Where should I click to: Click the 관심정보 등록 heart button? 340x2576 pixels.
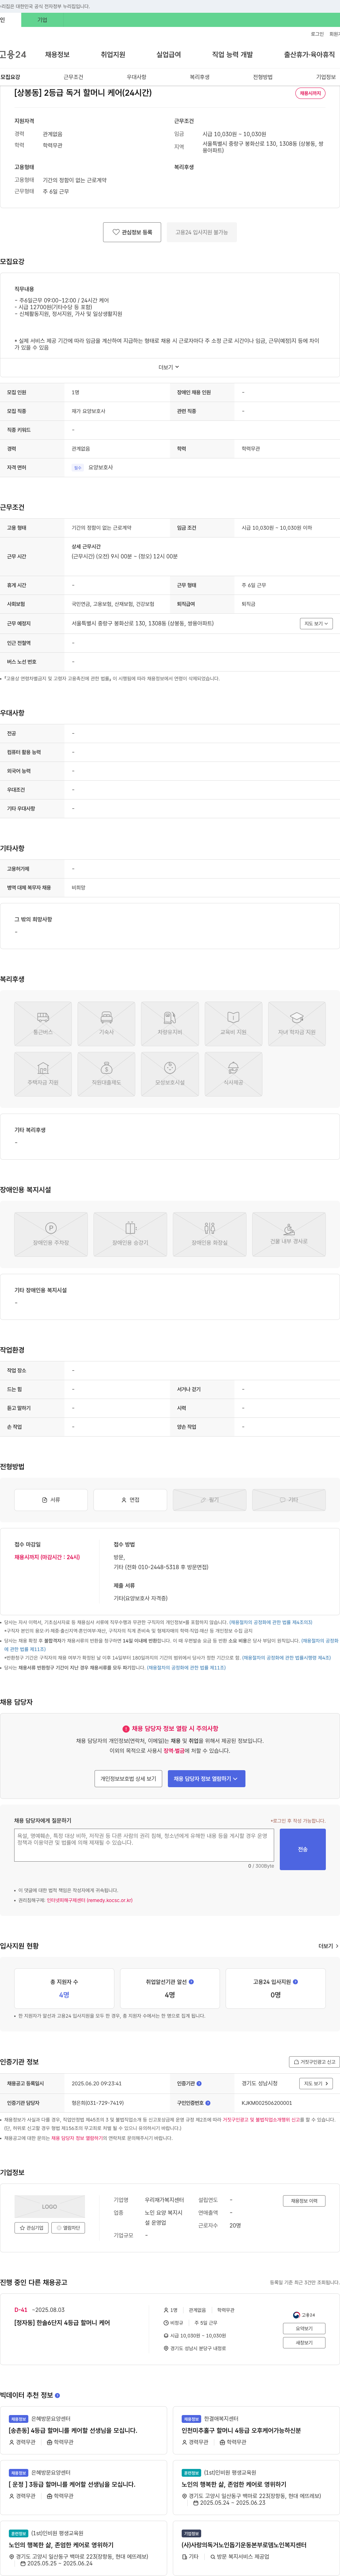(x=132, y=232)
